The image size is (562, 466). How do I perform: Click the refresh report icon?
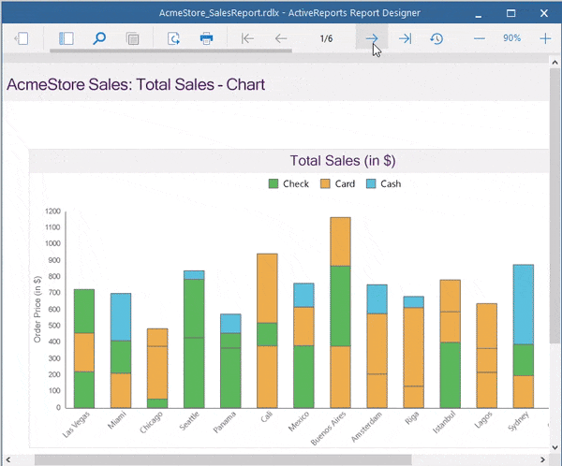pyautogui.click(x=173, y=38)
